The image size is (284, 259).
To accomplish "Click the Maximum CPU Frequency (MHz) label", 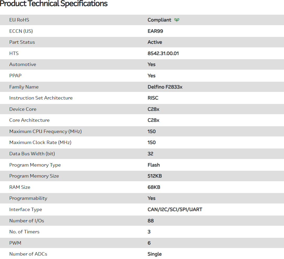I will tap(46, 131).
